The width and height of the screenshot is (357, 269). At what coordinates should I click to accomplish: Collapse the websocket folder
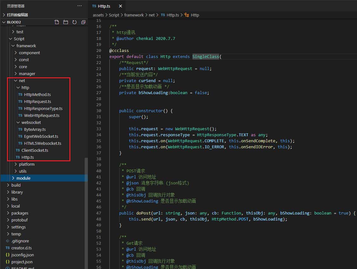point(18,122)
